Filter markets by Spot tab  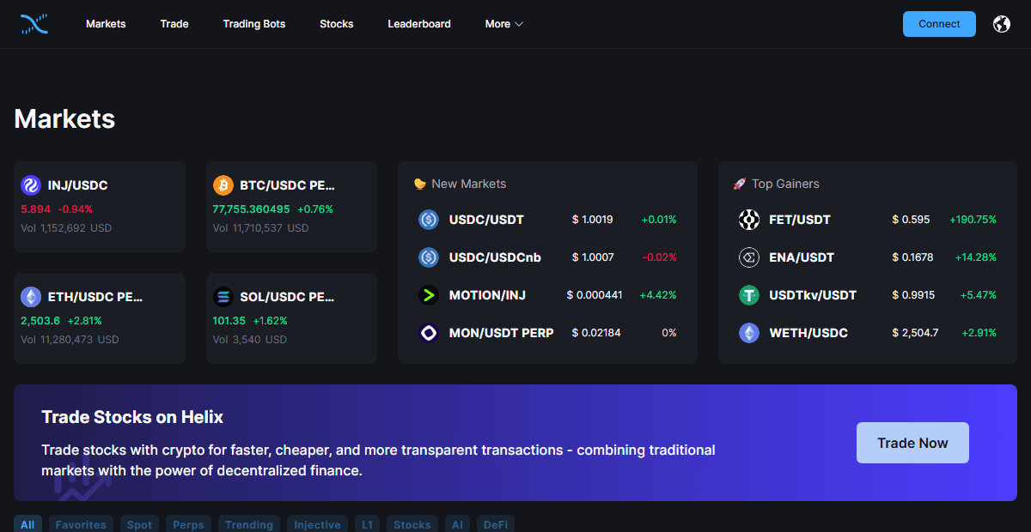point(139,524)
